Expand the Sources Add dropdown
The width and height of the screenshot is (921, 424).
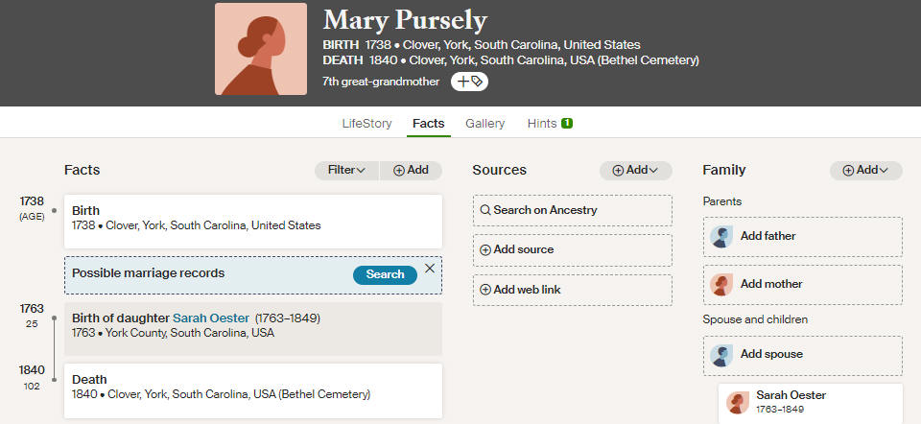pos(635,171)
